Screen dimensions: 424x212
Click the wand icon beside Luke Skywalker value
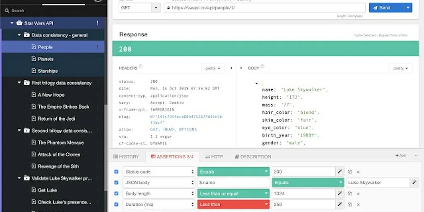414,183
